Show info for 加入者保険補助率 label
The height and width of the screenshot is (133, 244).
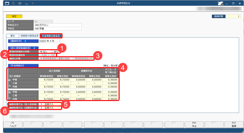point(34,48)
